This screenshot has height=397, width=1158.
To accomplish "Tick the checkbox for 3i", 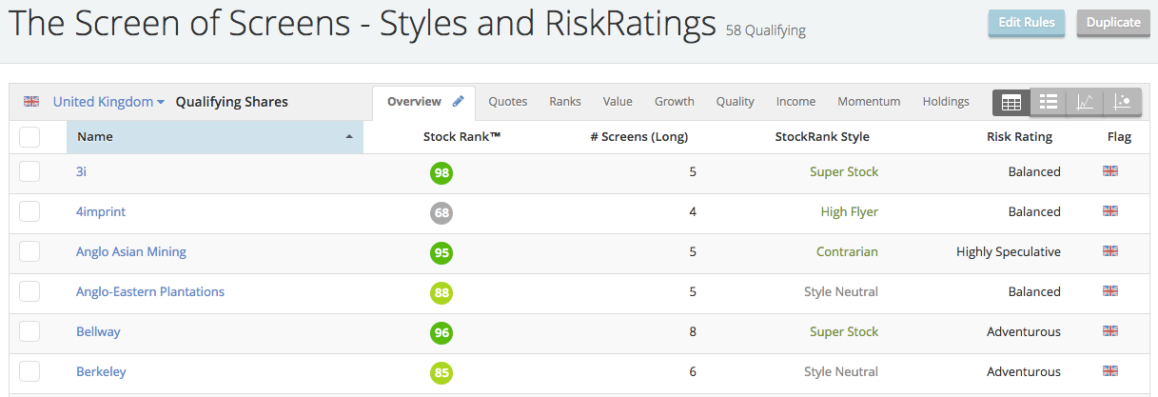I will tap(29, 171).
